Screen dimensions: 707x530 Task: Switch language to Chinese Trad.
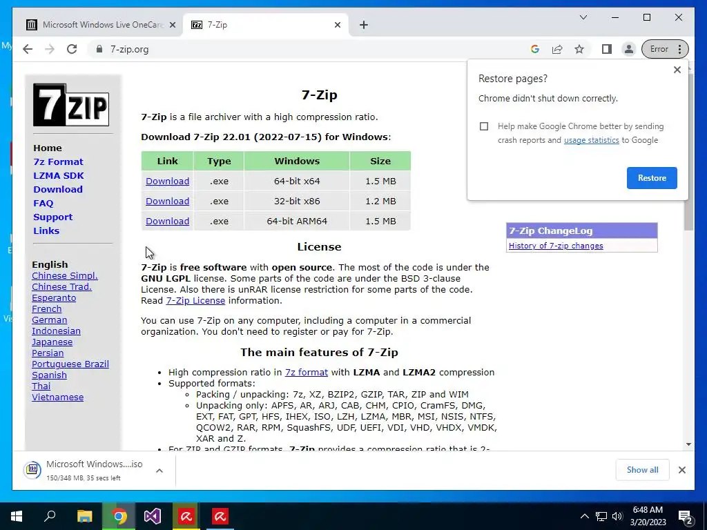coord(61,286)
